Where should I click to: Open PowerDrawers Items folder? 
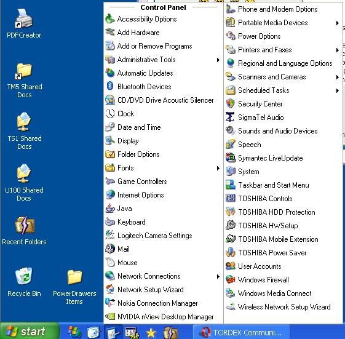(x=74, y=287)
